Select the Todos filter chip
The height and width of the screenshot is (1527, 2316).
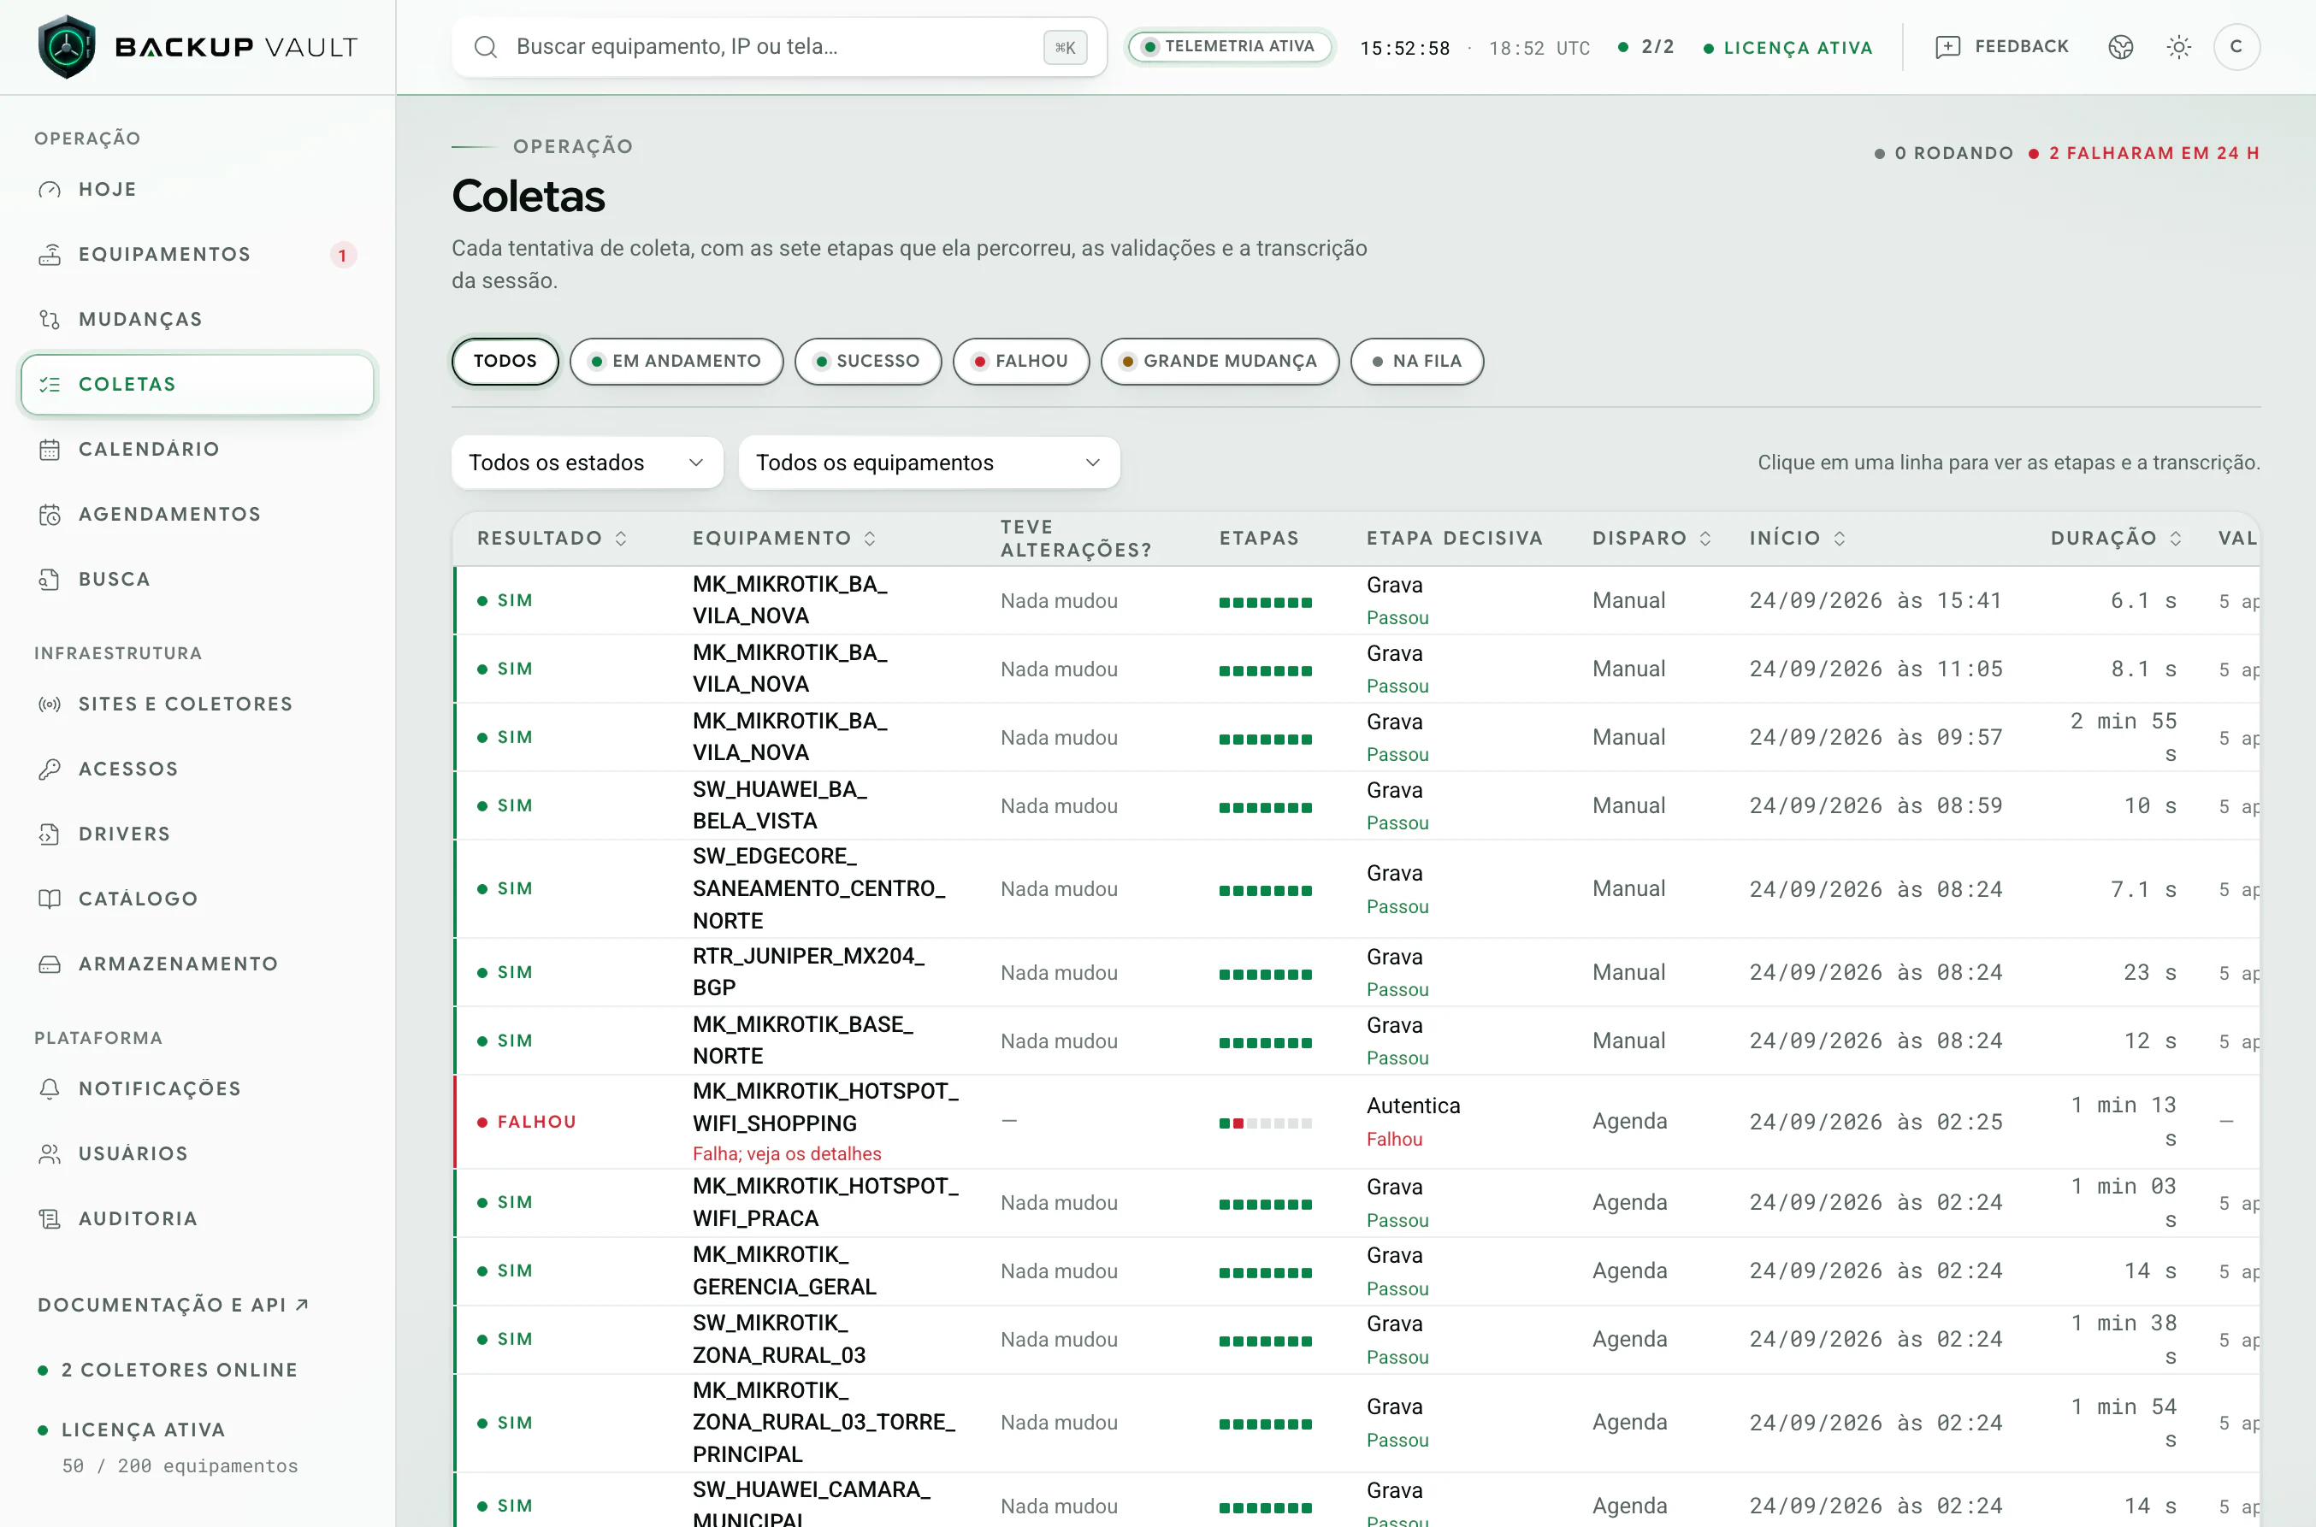(505, 362)
